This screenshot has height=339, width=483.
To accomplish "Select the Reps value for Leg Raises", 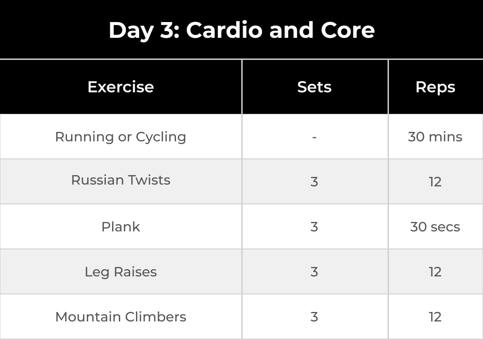I will (x=435, y=272).
